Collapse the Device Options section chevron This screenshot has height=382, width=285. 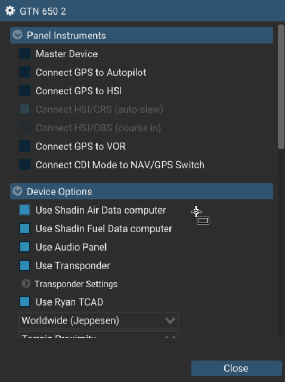click(17, 191)
